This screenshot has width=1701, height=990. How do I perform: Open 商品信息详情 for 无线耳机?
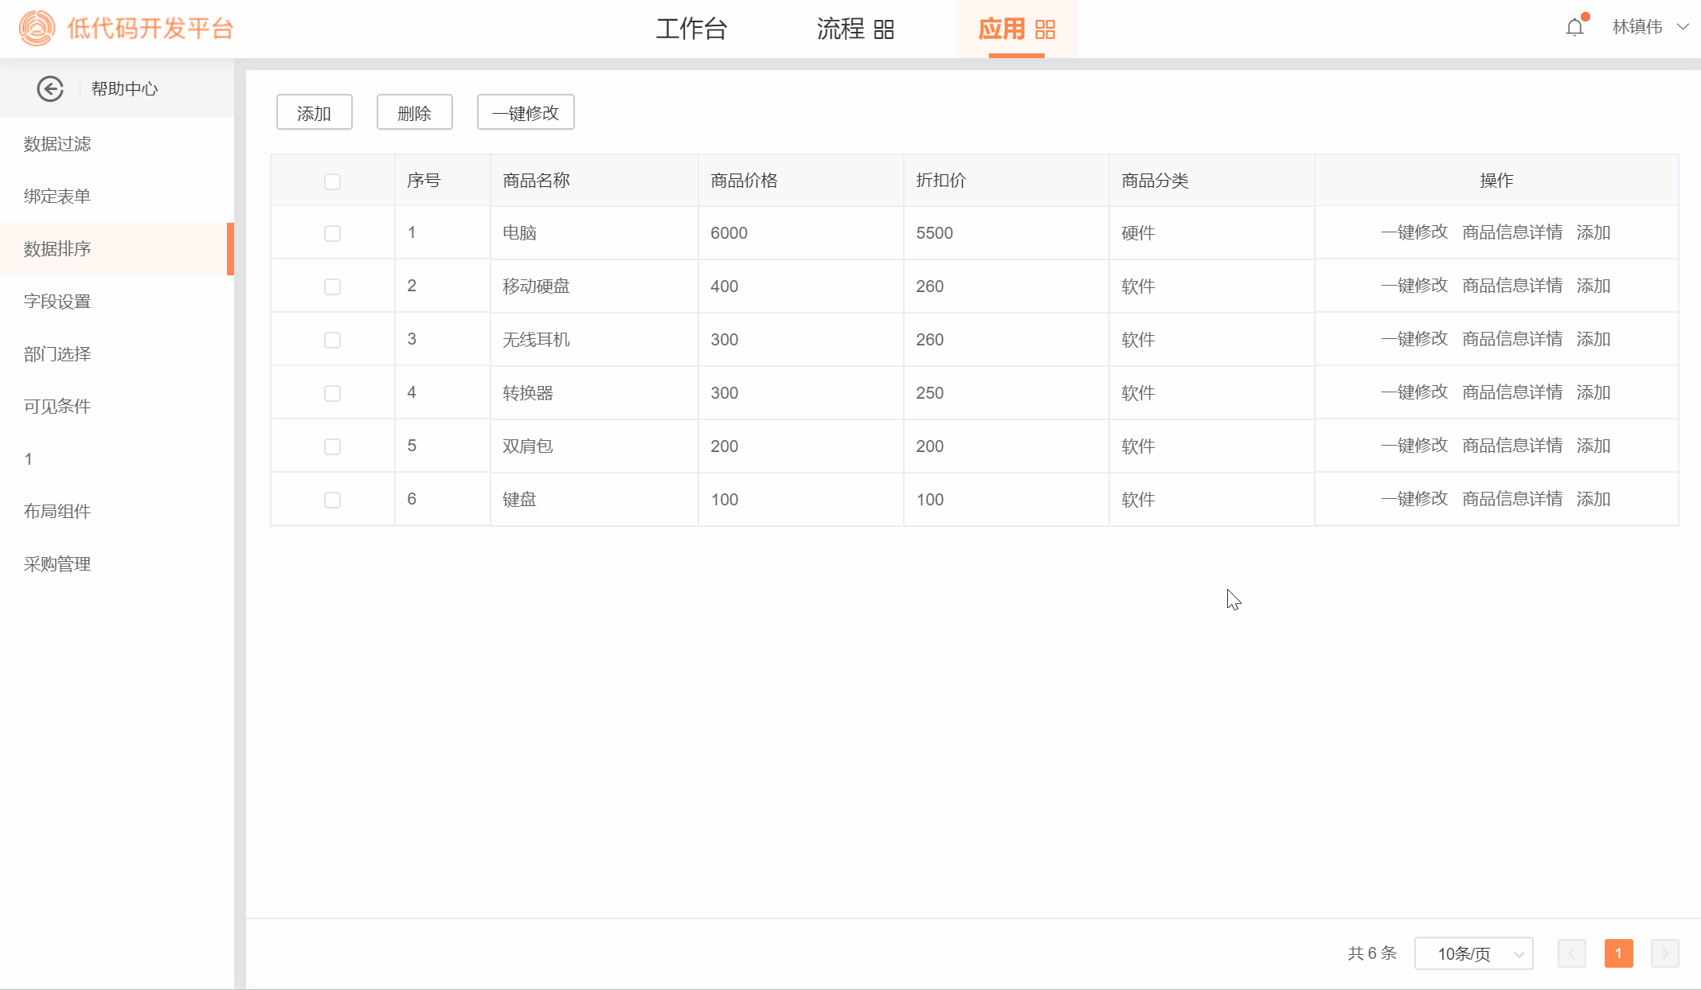[1512, 339]
